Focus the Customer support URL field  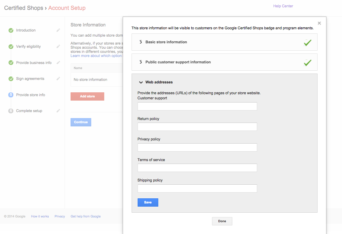point(197,106)
